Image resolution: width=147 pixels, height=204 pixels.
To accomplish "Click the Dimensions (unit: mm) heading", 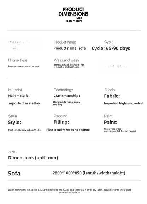I will tap(33, 158).
